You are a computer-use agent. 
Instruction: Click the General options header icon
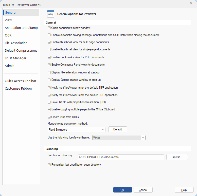(51, 14)
